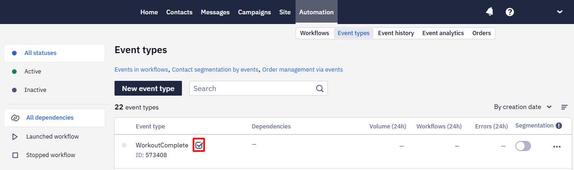The width and height of the screenshot is (574, 170).
Task: Click the sort order lines icon
Action: click(564, 107)
